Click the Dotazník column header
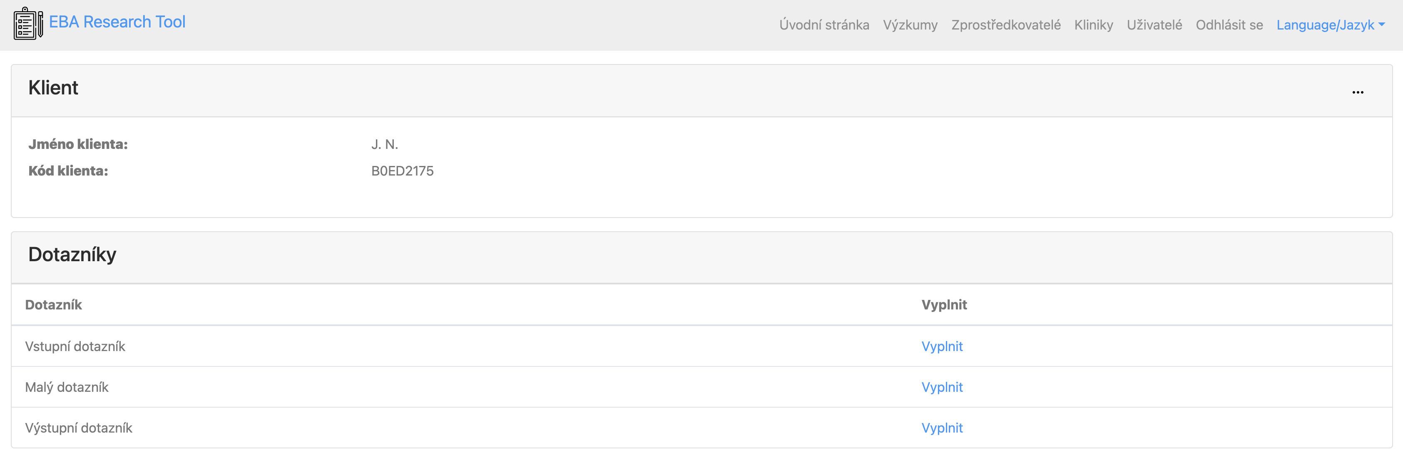 click(x=53, y=304)
